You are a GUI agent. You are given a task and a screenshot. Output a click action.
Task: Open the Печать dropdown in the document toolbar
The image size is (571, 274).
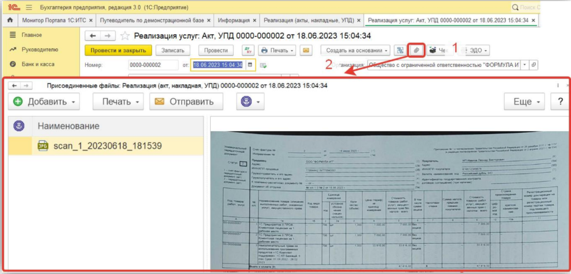pyautogui.click(x=278, y=50)
